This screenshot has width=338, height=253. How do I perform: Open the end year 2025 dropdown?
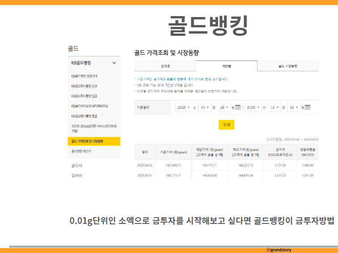(253, 107)
